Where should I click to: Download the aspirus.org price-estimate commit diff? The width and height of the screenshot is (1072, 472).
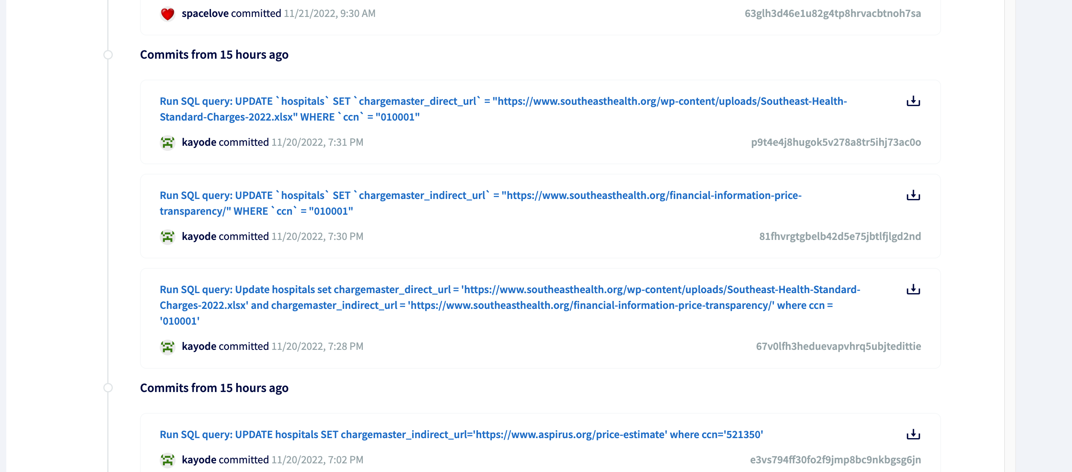pos(913,434)
